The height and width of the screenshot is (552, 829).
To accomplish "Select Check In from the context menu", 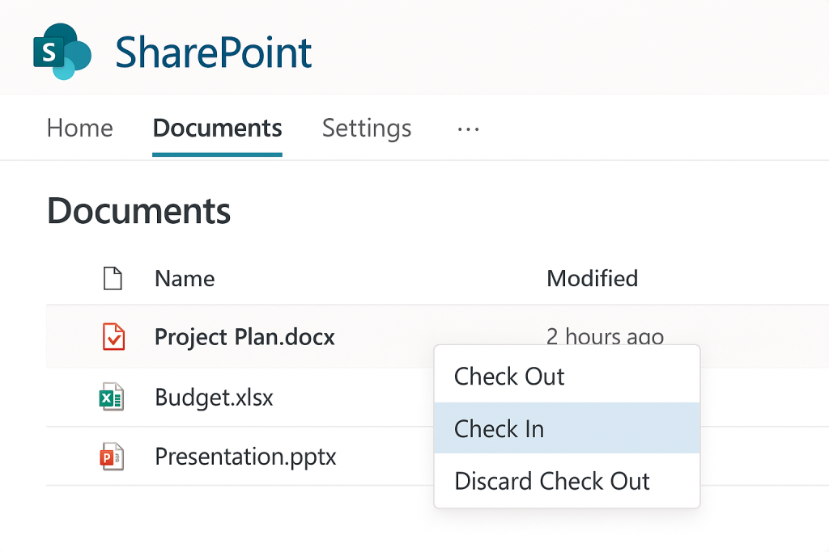I will (x=499, y=428).
